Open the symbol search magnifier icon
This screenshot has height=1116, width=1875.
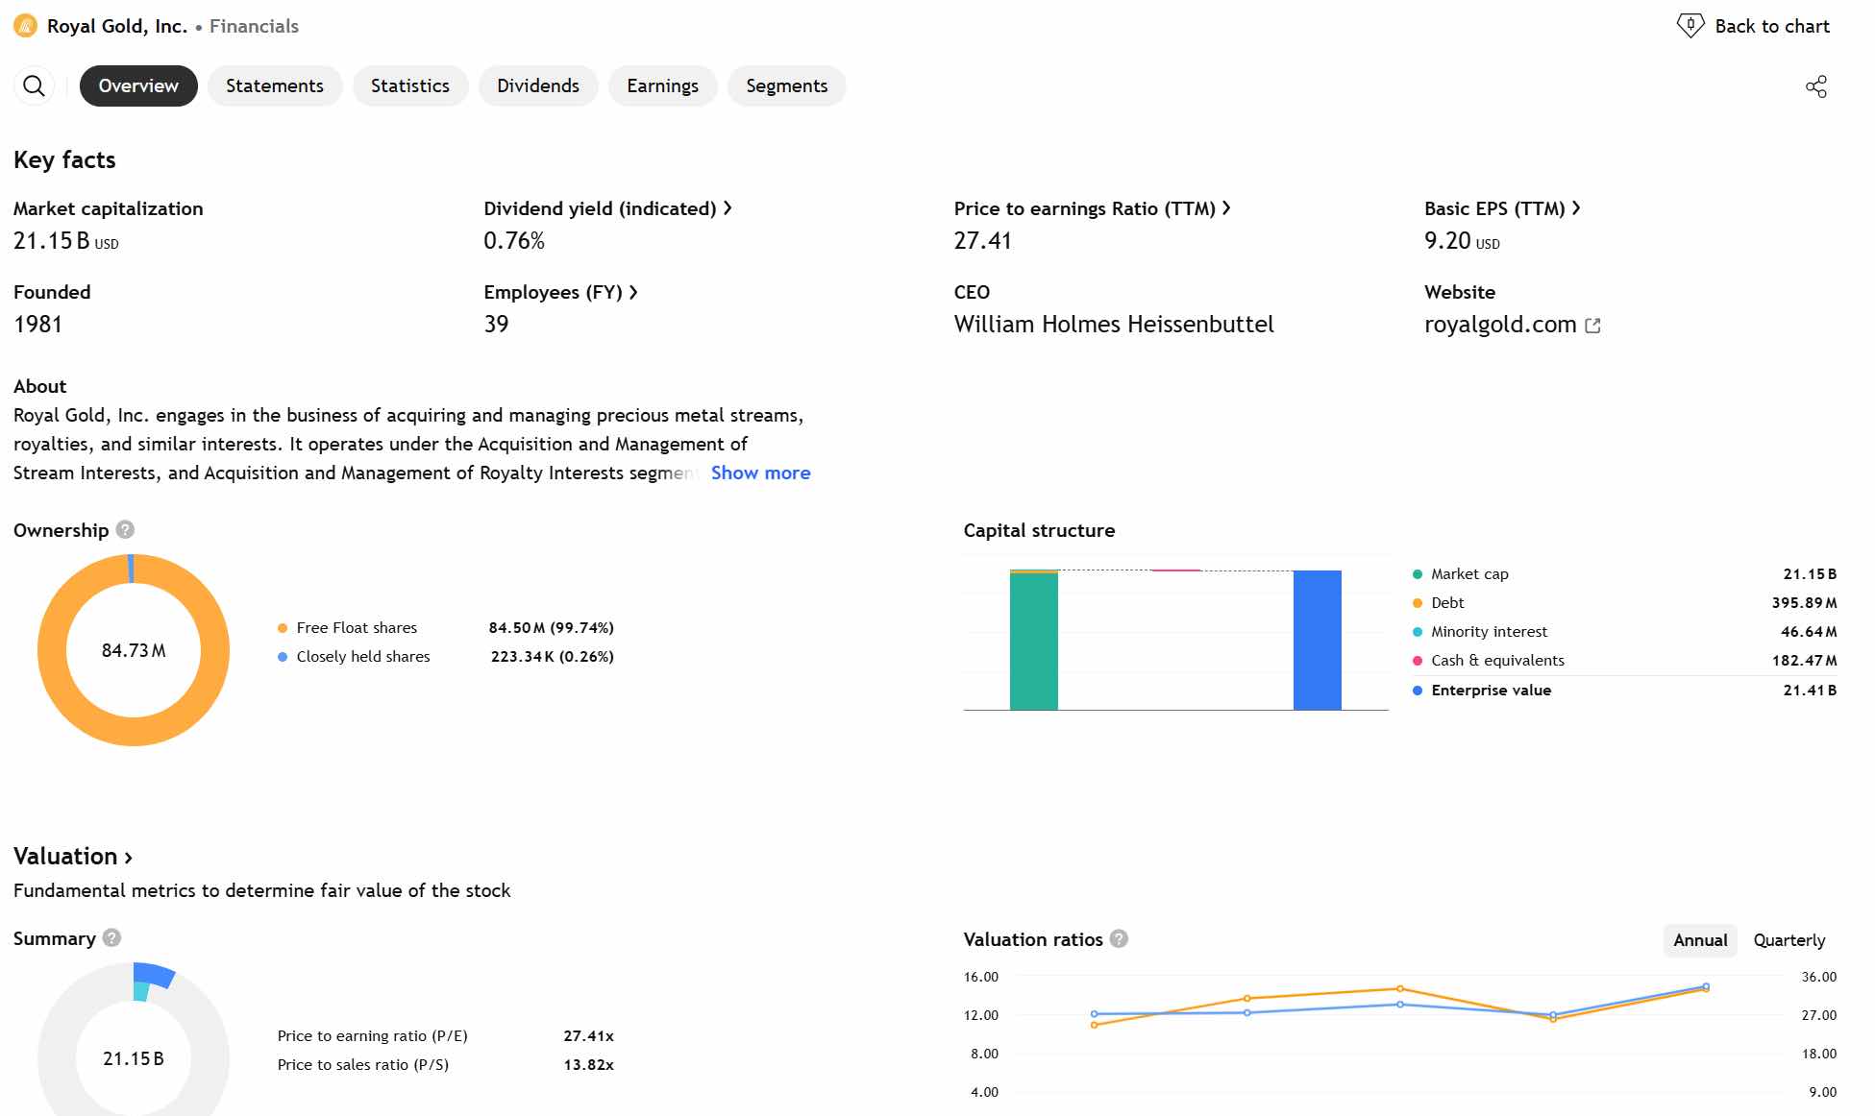[x=34, y=86]
